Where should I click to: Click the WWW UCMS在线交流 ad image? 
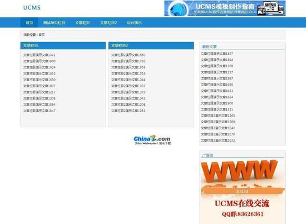242,192
